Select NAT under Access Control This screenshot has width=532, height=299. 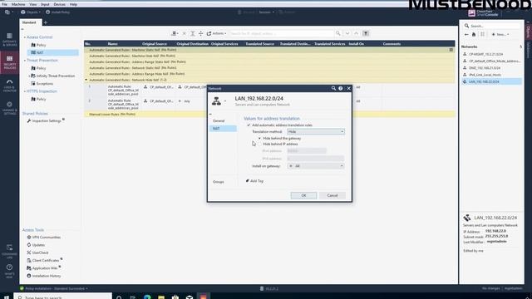pos(52,52)
